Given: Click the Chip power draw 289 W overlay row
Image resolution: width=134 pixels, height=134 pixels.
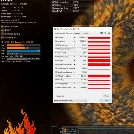Looking at the screenshot, I should [x=73, y=8].
